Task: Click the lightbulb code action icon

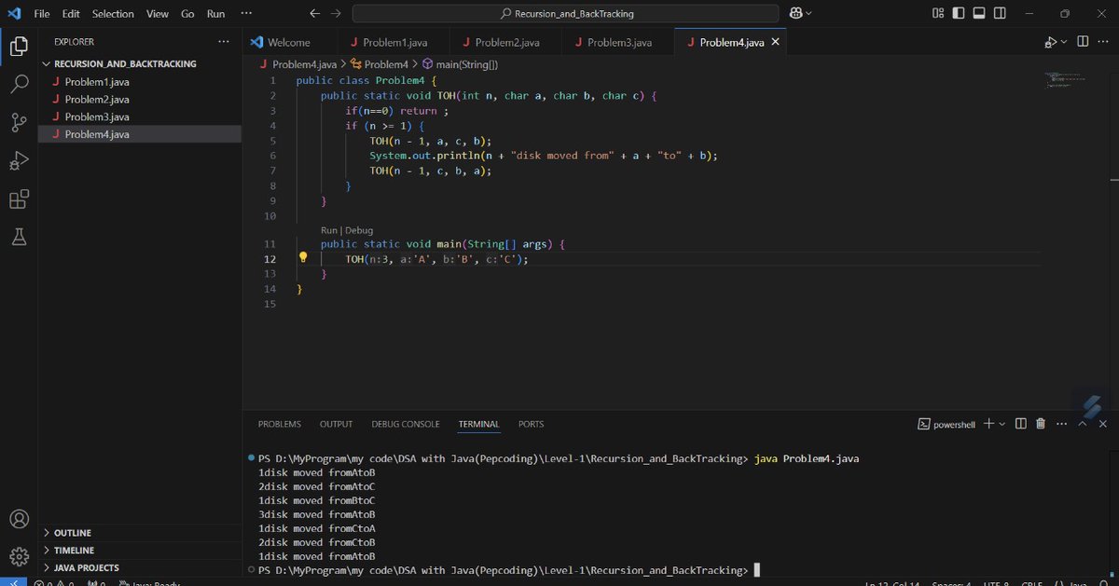Action: click(303, 258)
